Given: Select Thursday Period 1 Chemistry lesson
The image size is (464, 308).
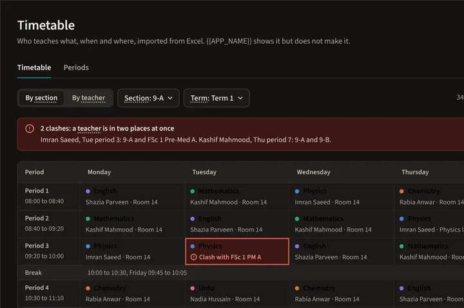Looking at the screenshot, I should (429, 197).
